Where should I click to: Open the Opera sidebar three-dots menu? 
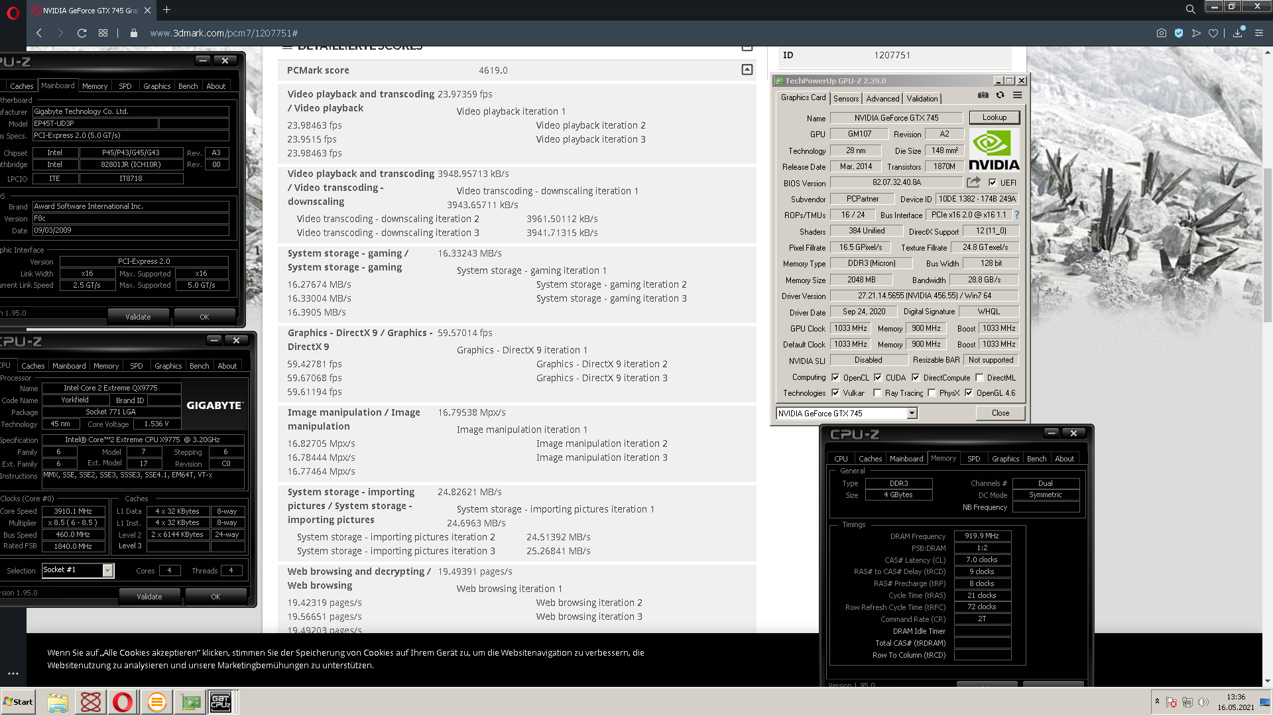point(13,674)
